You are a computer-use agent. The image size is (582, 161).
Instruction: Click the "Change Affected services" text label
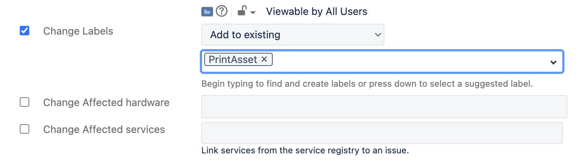click(x=104, y=130)
